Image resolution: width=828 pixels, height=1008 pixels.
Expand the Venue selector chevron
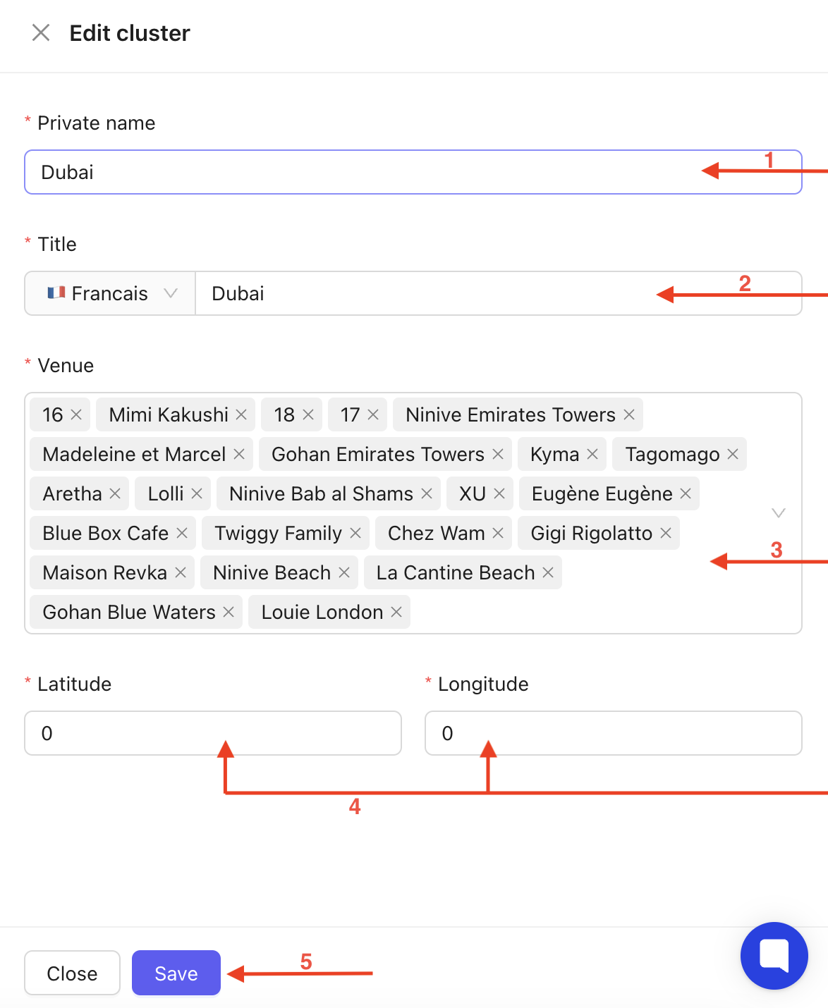point(779,512)
